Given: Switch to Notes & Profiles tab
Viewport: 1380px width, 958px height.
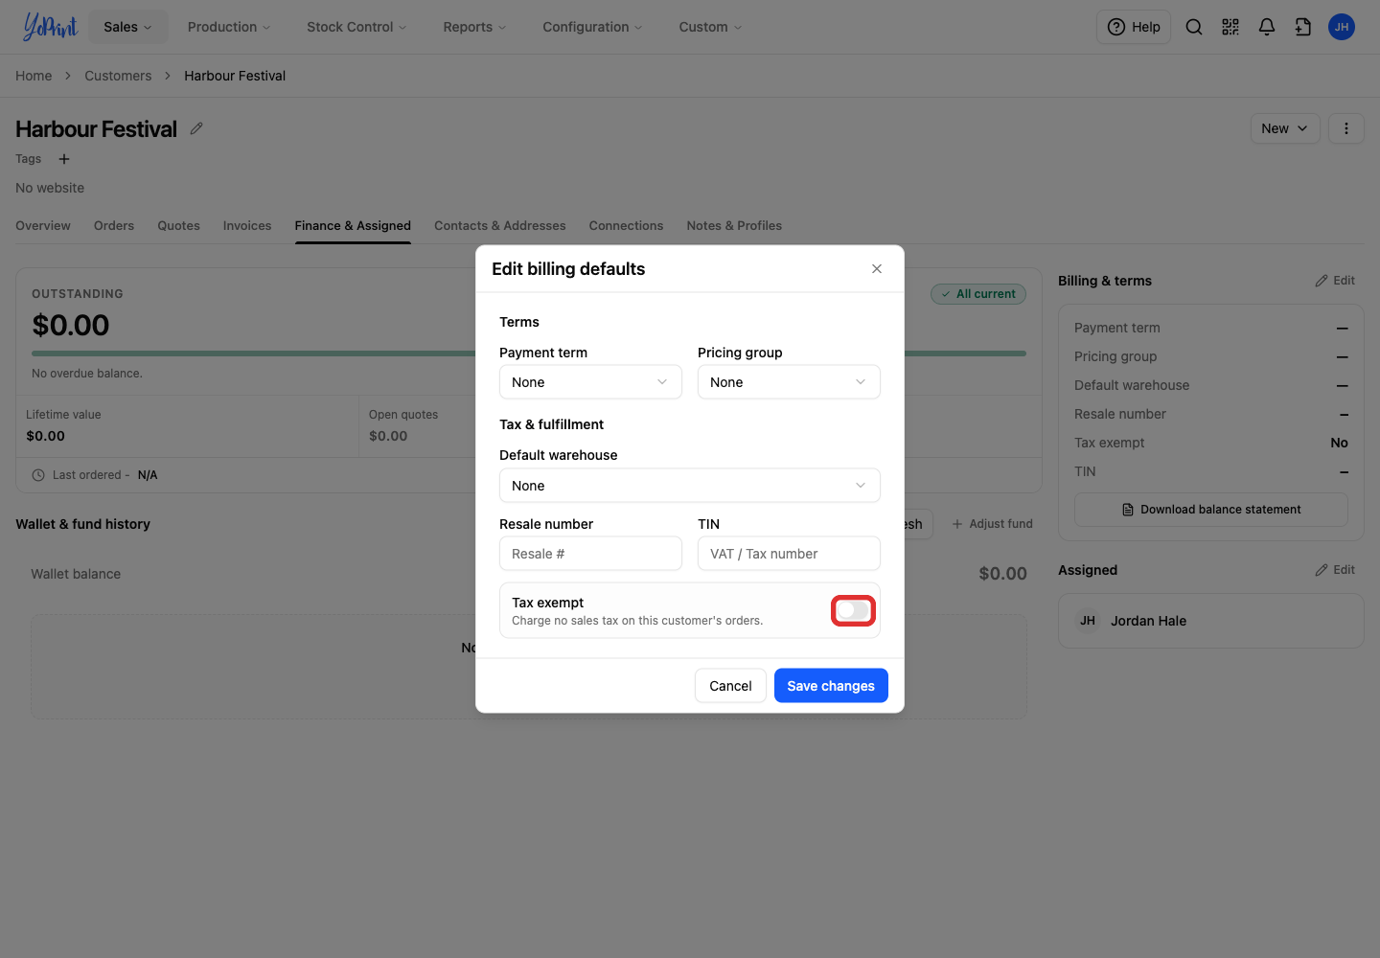Looking at the screenshot, I should (734, 226).
